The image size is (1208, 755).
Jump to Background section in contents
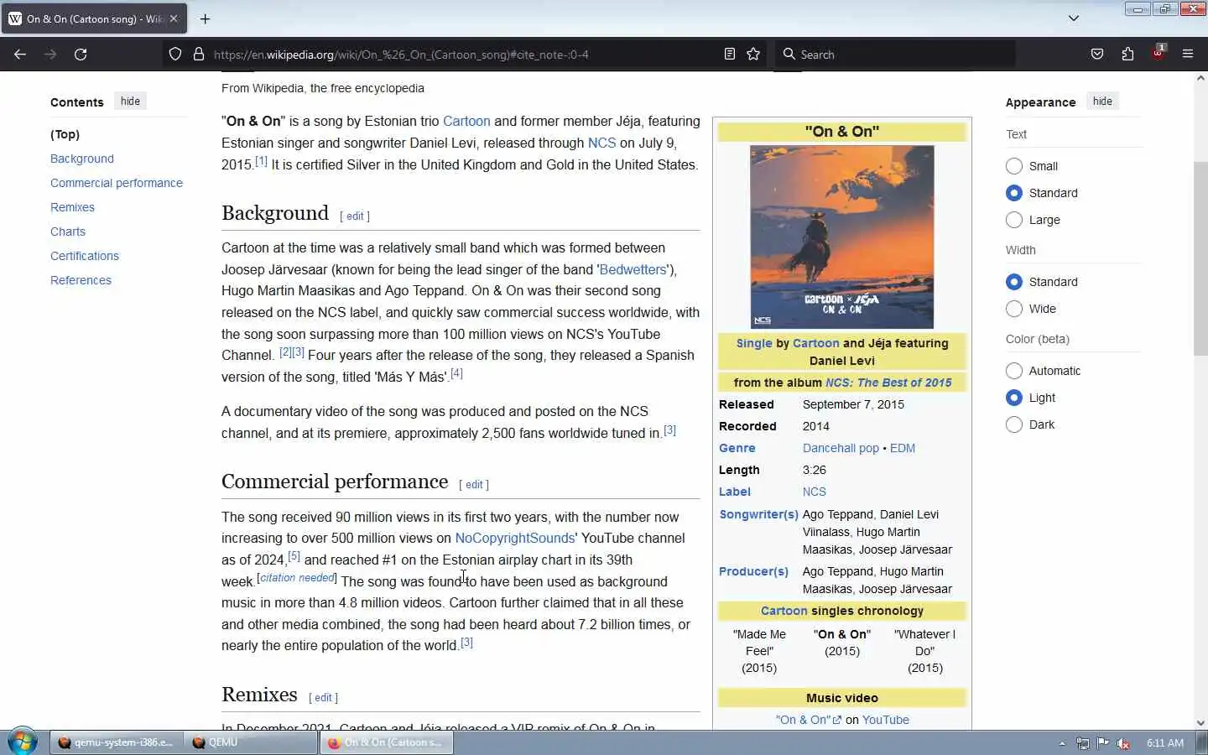82,159
